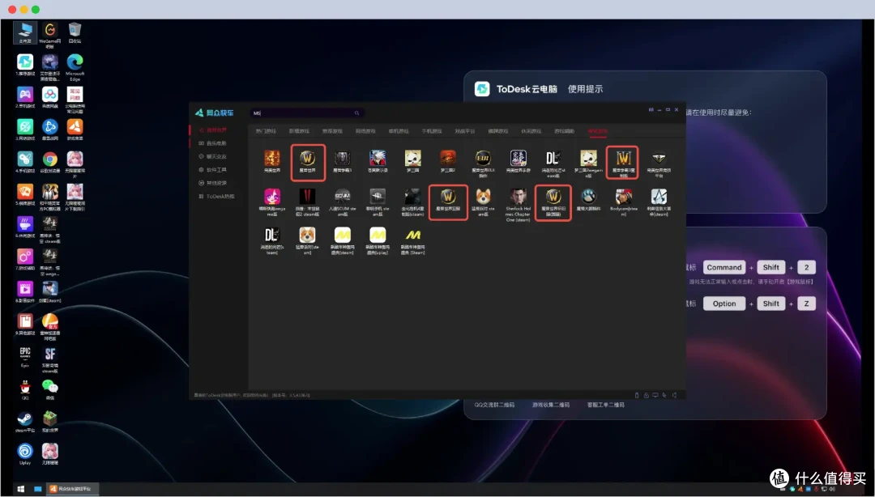Screen dimensions: 875x497
Task: Open the 棋牌游戏 tab
Action: pos(497,131)
